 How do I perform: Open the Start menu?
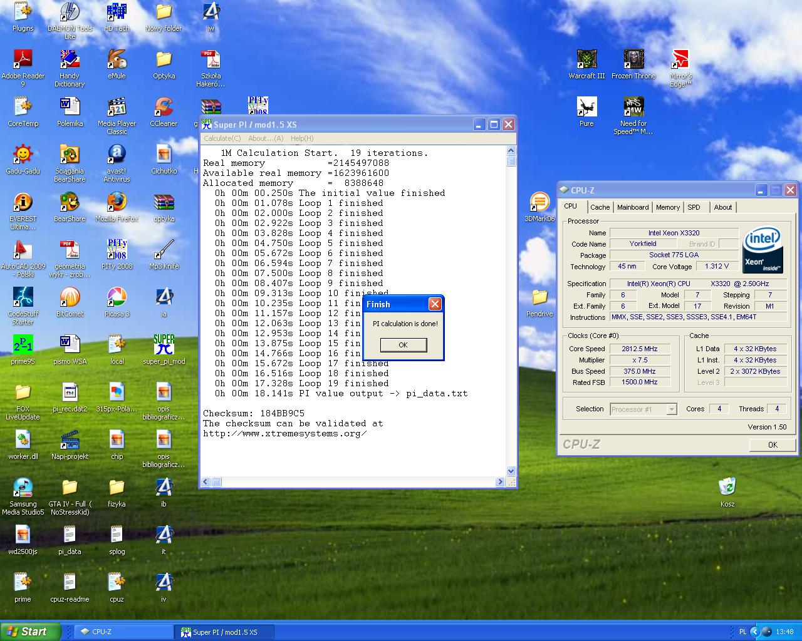pos(31,632)
